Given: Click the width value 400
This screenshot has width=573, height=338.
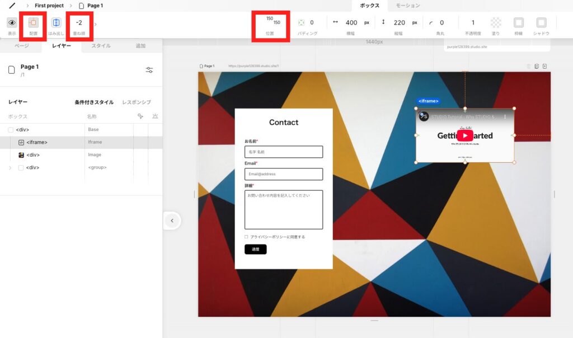Looking at the screenshot, I should click(351, 22).
